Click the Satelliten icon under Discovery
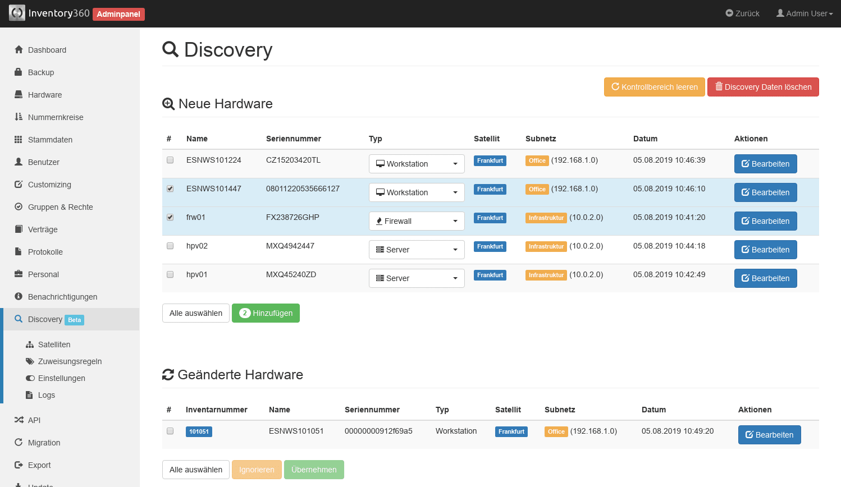 coord(29,344)
